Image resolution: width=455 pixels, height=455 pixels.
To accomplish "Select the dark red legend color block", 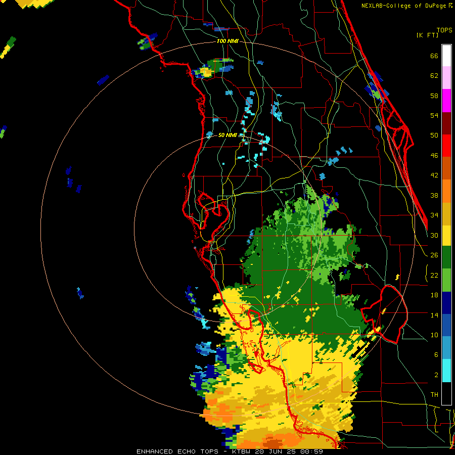I will (x=446, y=123).
